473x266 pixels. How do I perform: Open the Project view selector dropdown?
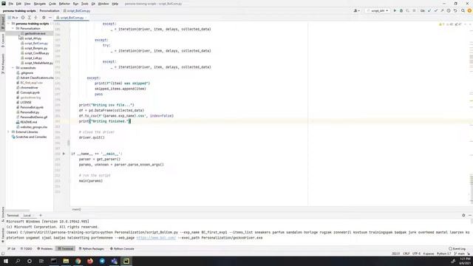pos(13,18)
